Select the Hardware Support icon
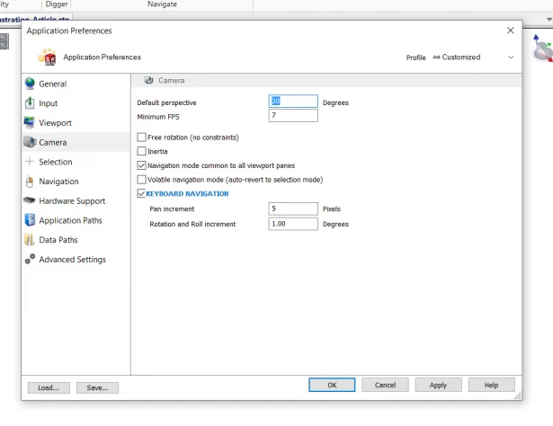 [30, 201]
